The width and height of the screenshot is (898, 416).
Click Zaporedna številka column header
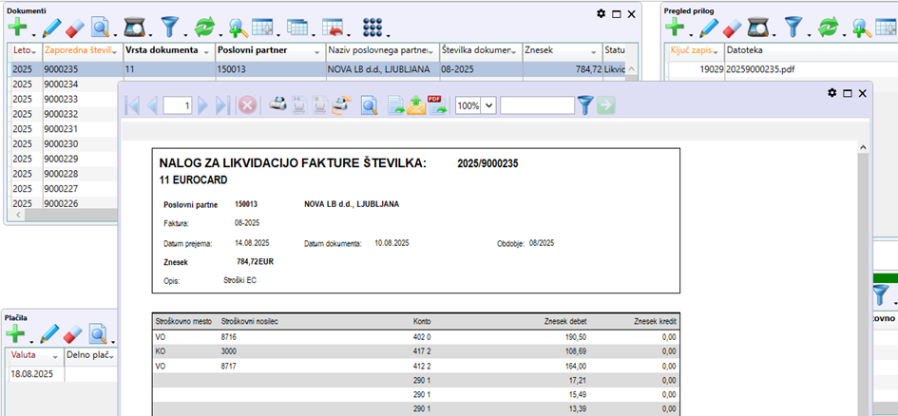(84, 50)
